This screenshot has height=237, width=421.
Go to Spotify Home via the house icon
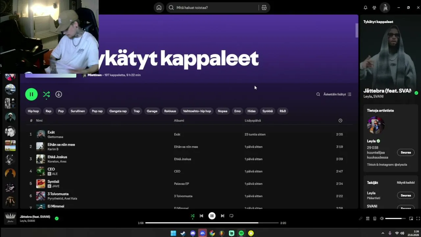pos(159,8)
